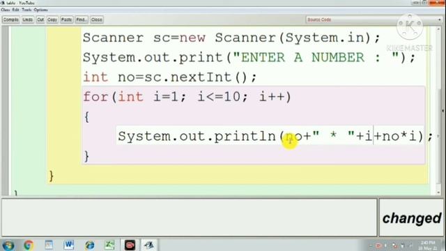Click the int no=sc.nextInt(); line
Viewport: 446px width, 251px height.
click(x=170, y=77)
